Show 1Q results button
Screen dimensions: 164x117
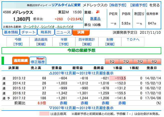[112, 61]
